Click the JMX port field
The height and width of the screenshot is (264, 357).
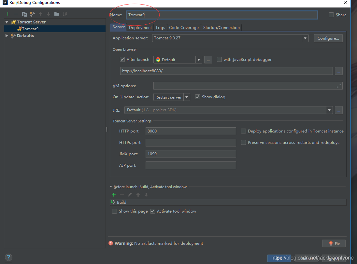tap(191, 154)
